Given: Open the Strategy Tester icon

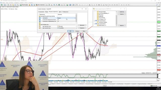Looking at the screenshot, I should (18, 5).
